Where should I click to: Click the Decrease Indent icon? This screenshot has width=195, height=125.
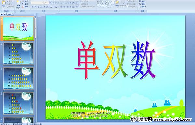pyautogui.click(x=71, y=3)
